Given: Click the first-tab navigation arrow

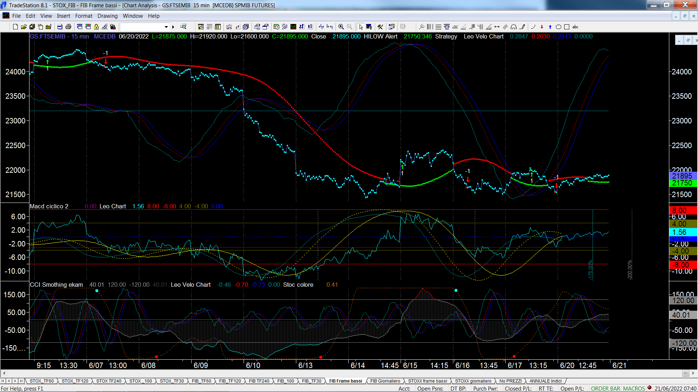Looking at the screenshot, I should pyautogui.click(x=3, y=381).
